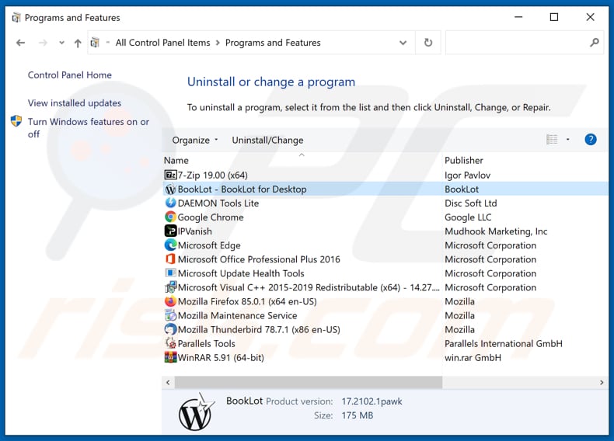614x441 pixels.
Task: Click the Microsoft Office icon
Action: click(x=170, y=259)
